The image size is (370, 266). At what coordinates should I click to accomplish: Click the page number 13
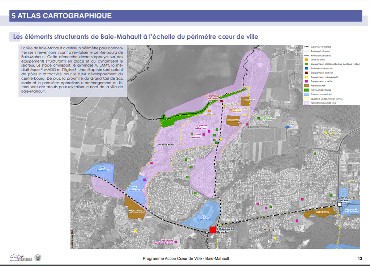click(x=360, y=258)
